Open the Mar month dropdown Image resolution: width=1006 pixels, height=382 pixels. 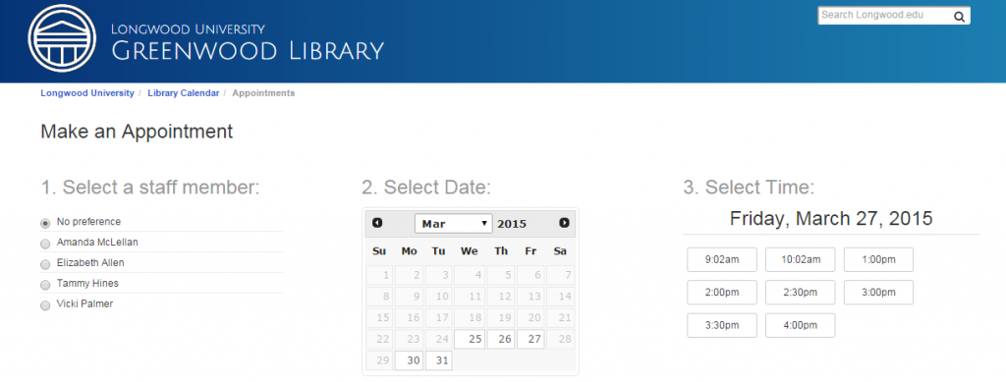coord(454,224)
